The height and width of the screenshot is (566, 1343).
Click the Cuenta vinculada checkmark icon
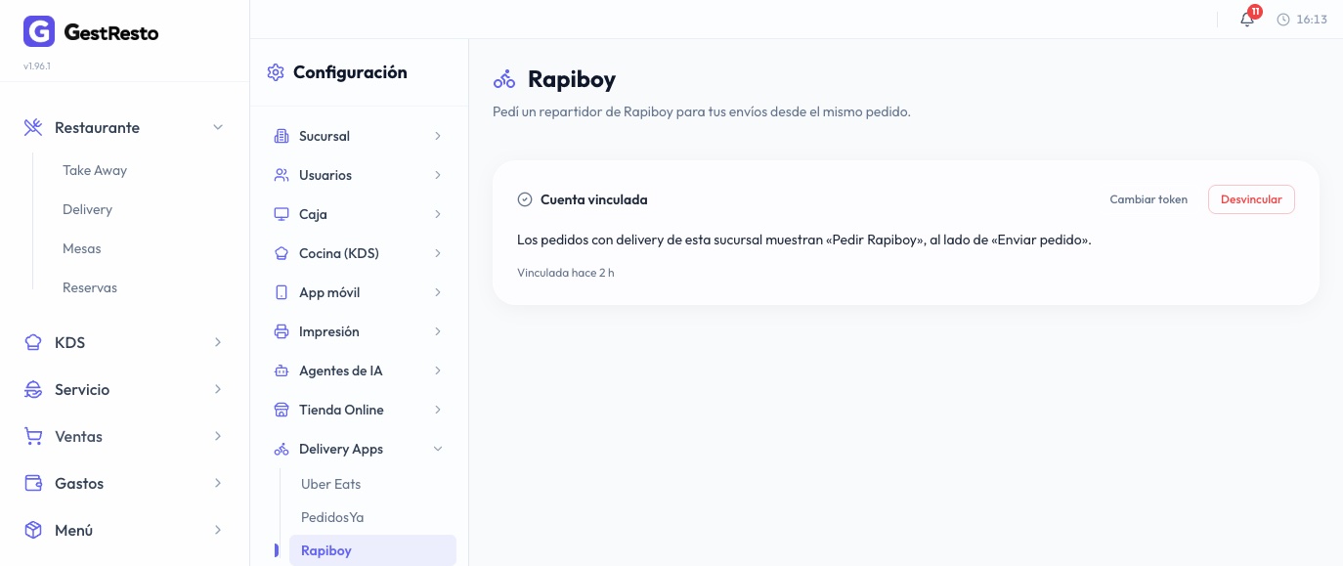tap(525, 199)
